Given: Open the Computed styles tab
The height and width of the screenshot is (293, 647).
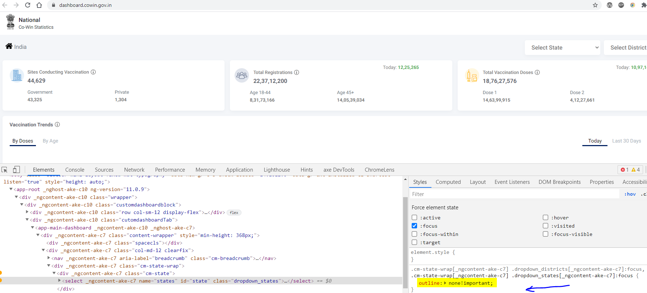Looking at the screenshot, I should point(448,182).
